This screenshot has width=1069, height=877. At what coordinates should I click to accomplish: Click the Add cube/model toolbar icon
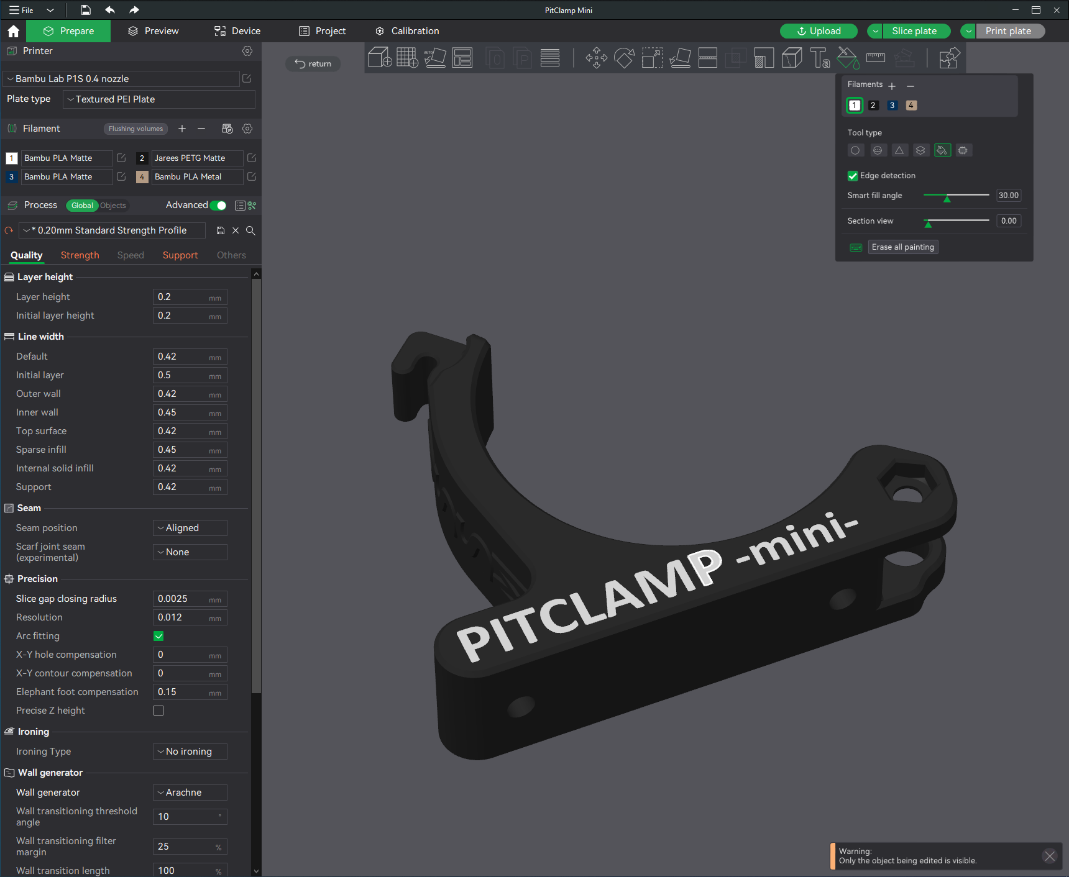point(380,58)
